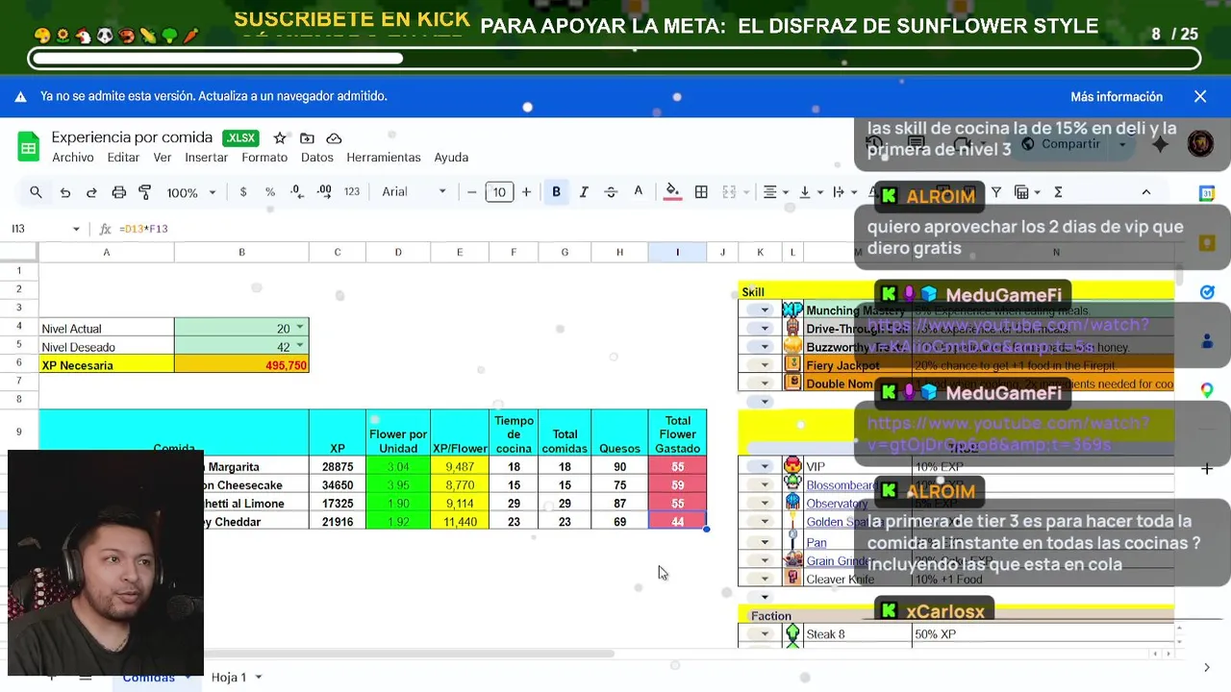
Task: Click the merge cells icon
Action: [x=729, y=192]
